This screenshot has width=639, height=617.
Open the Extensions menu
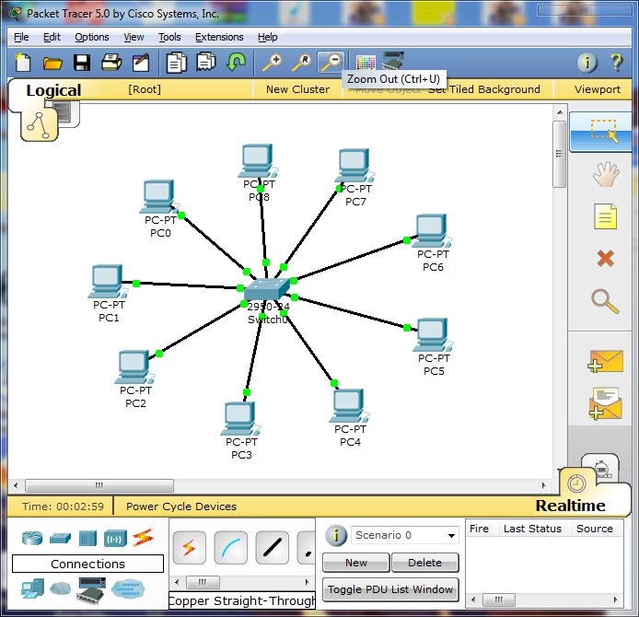point(219,37)
